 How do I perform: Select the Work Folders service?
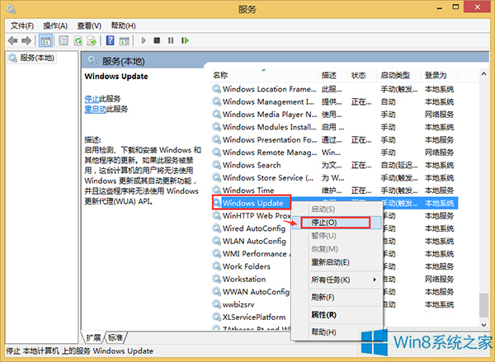point(247,266)
